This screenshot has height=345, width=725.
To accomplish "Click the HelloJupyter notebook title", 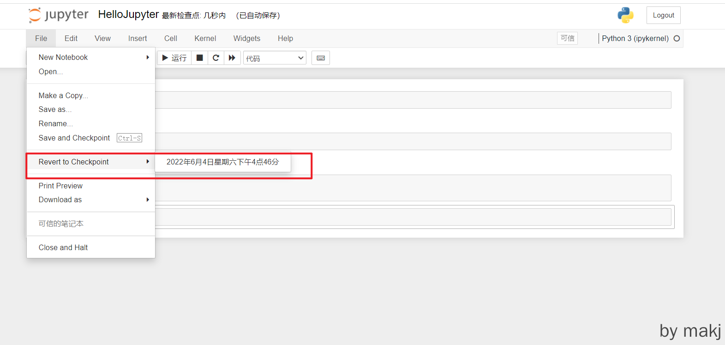I will coord(128,15).
